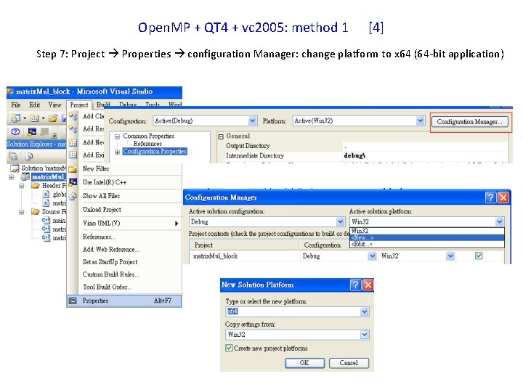Click the New Filter folder icon

(x=73, y=169)
